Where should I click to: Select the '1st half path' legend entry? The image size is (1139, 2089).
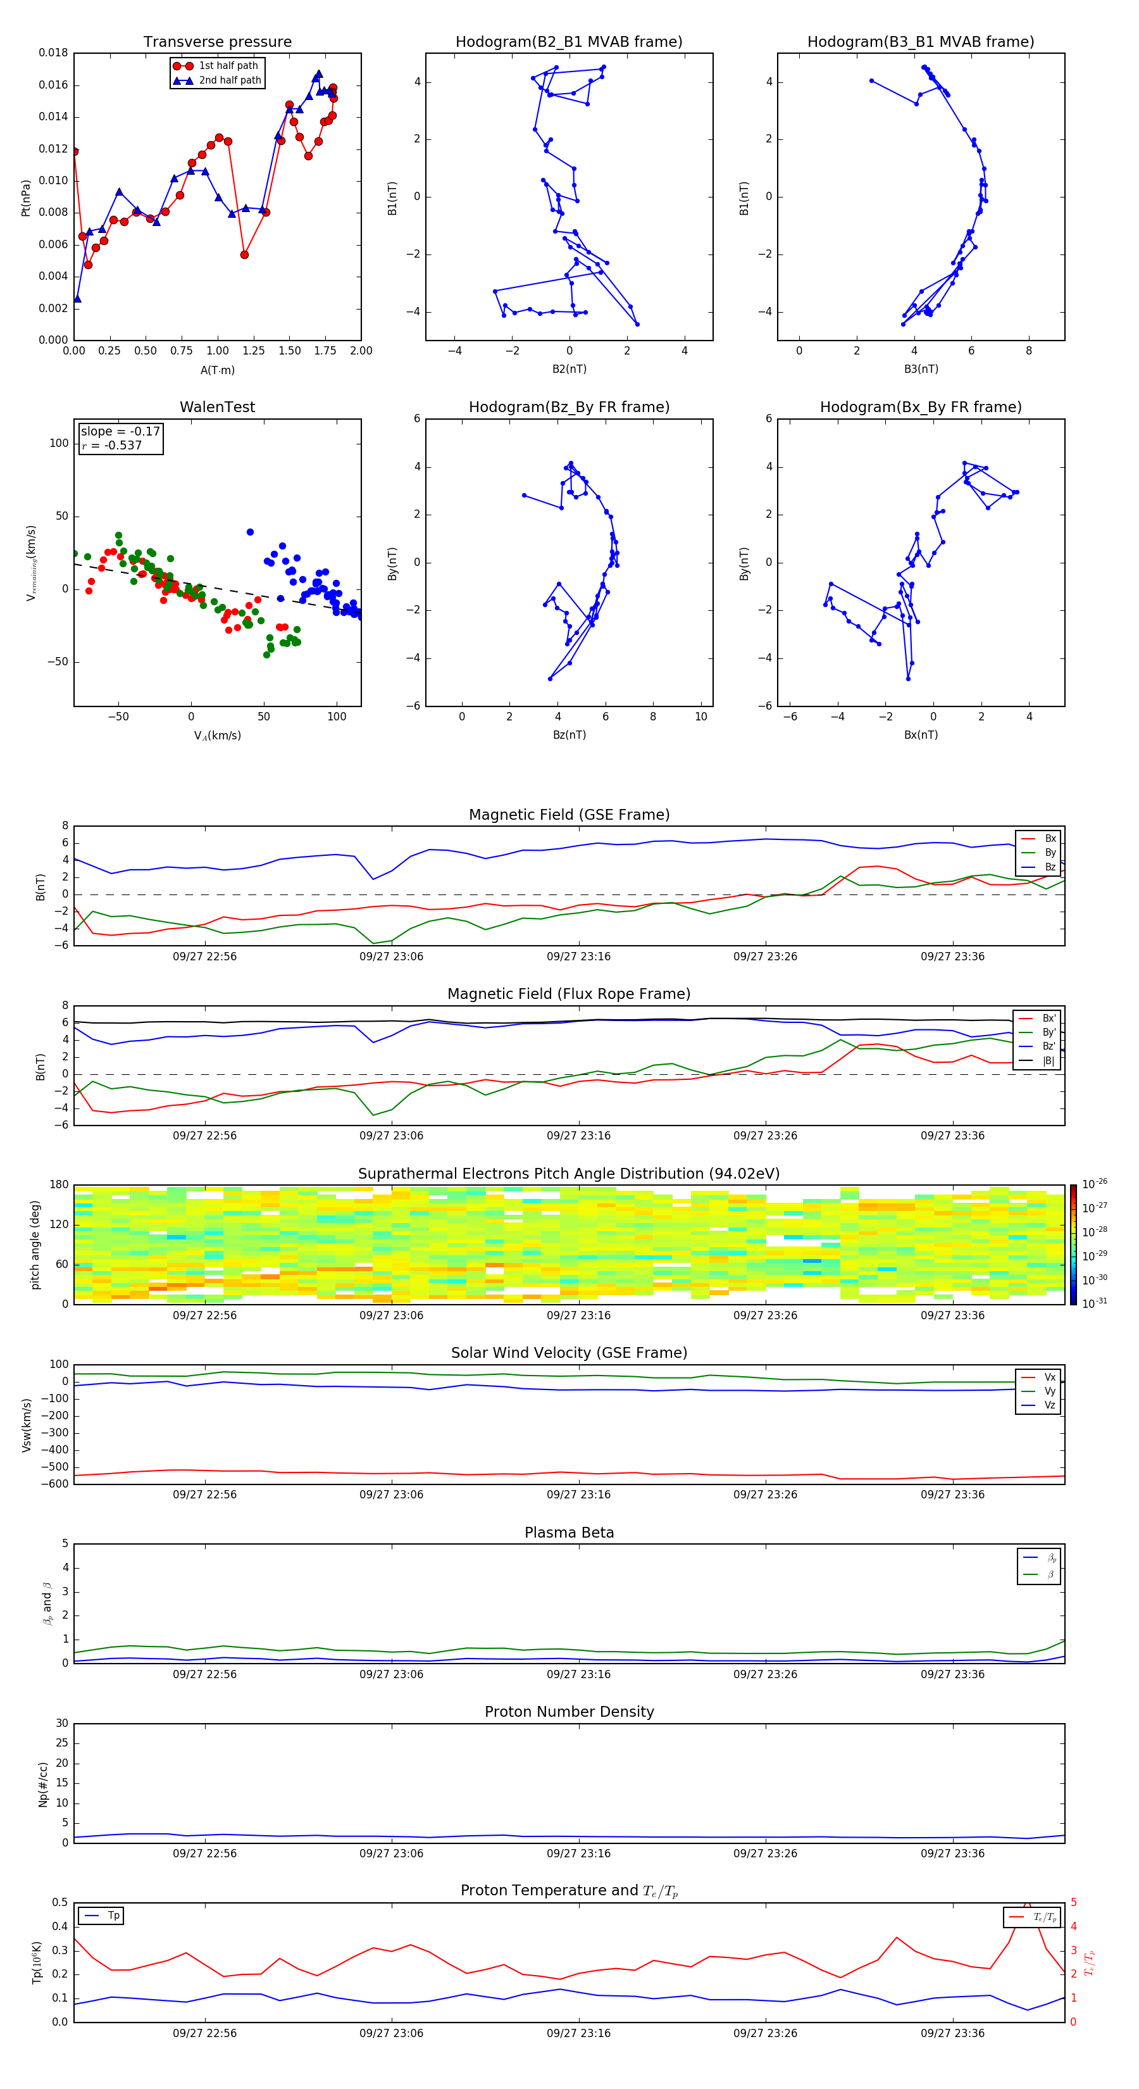pyautogui.click(x=216, y=66)
